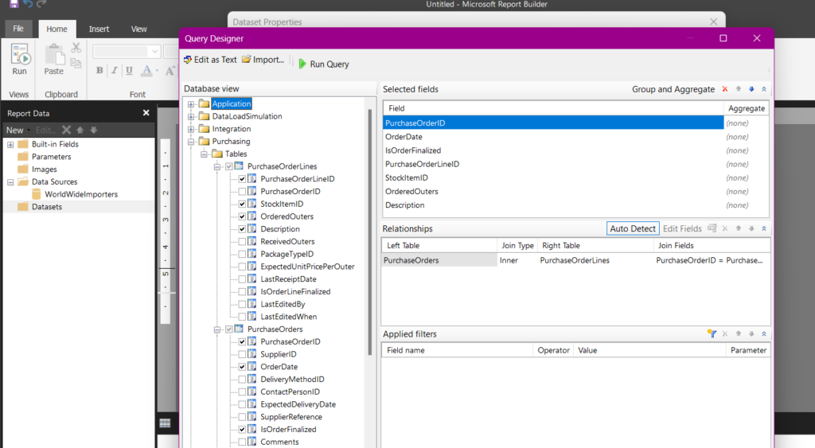This screenshot has height=448, width=815.
Task: Collapse the Purchasing schema node
Action: pos(191,142)
